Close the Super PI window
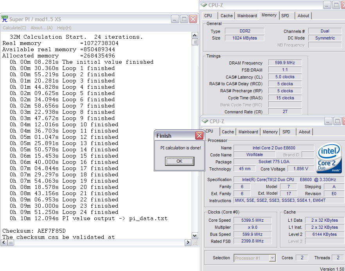This screenshot has height=271, width=345. pos(193,19)
